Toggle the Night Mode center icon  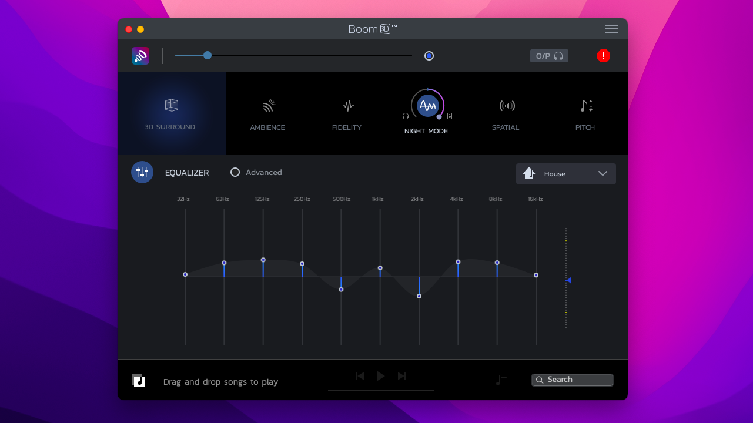(427, 106)
